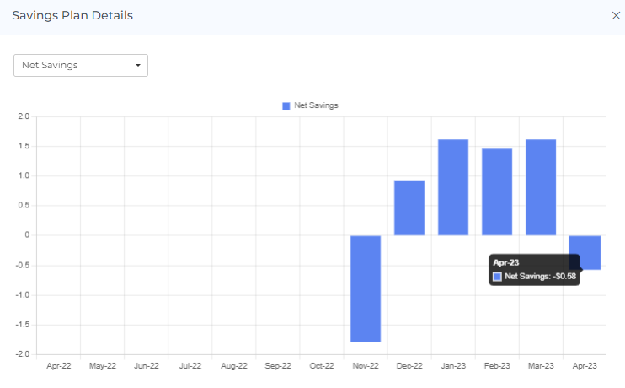Click the Feb-23 savings bar
Image resolution: width=625 pixels, height=388 pixels.
tap(497, 191)
